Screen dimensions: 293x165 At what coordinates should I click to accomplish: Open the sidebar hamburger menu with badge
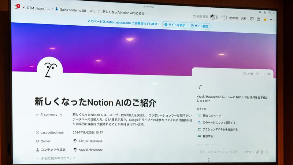(x=17, y=7)
